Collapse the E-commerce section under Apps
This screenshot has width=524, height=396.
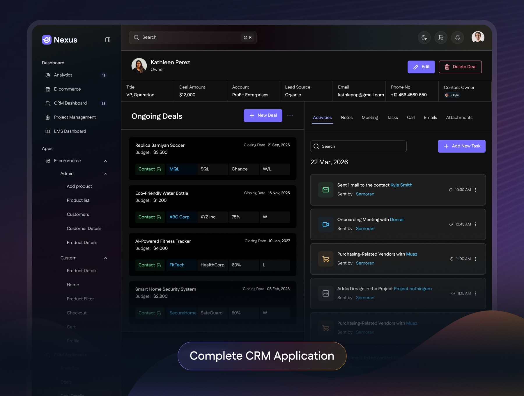coord(106,161)
